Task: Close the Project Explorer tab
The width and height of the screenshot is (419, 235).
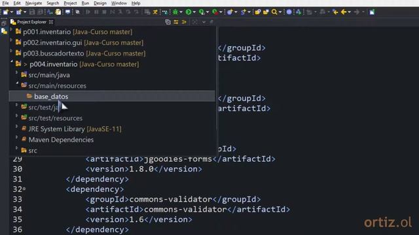Action: pyautogui.click(x=51, y=22)
